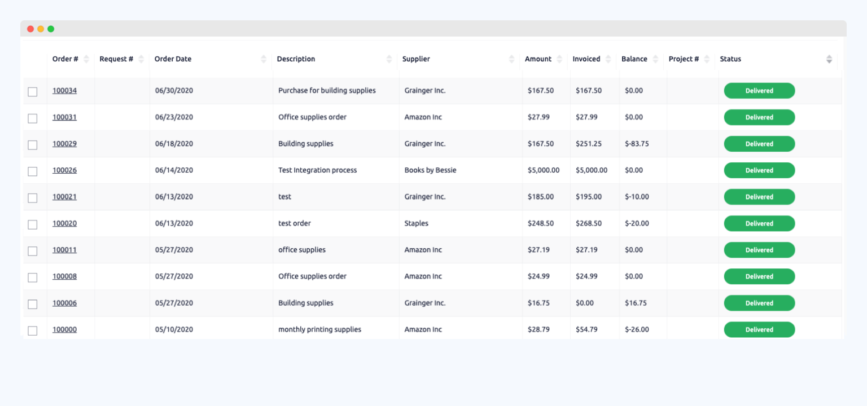Open order 100008 link
This screenshot has height=406, width=867.
tap(64, 276)
